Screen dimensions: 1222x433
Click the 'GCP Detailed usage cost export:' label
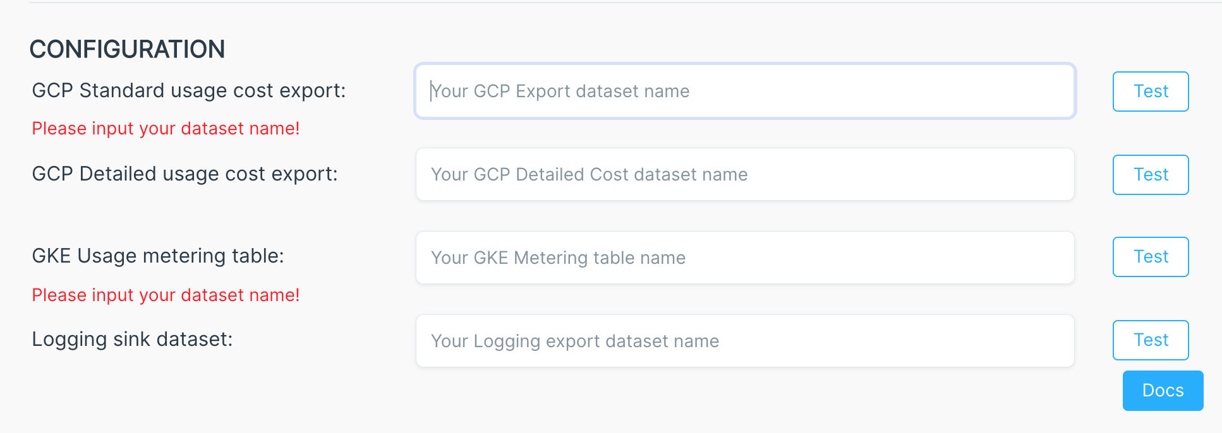click(185, 174)
